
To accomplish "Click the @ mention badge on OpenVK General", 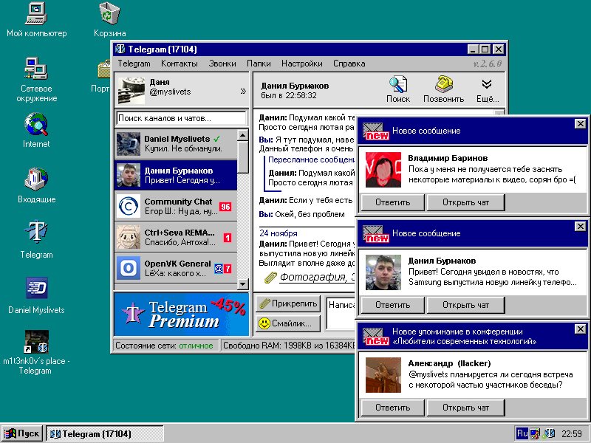I will 218,269.
